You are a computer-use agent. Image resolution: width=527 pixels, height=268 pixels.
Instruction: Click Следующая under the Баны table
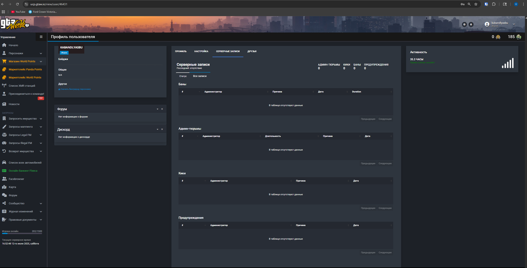click(385, 119)
